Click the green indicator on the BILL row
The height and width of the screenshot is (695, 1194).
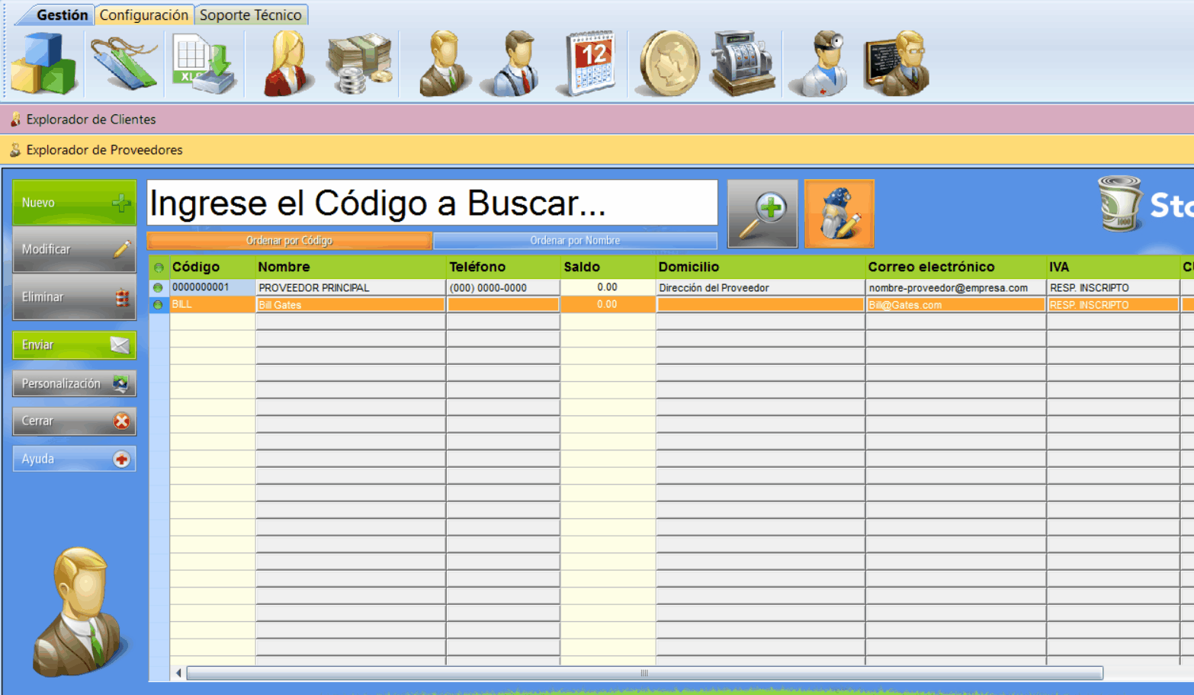pyautogui.click(x=158, y=305)
